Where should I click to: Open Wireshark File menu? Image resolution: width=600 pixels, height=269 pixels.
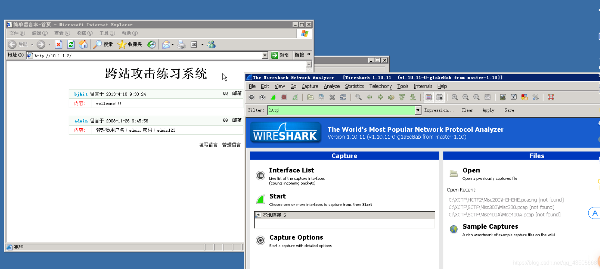[252, 86]
